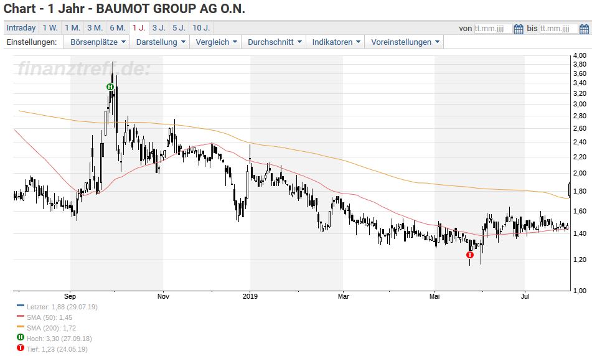The height and width of the screenshot is (356, 592).
Task: Select the 6 M. timeframe tab
Action: 118,28
